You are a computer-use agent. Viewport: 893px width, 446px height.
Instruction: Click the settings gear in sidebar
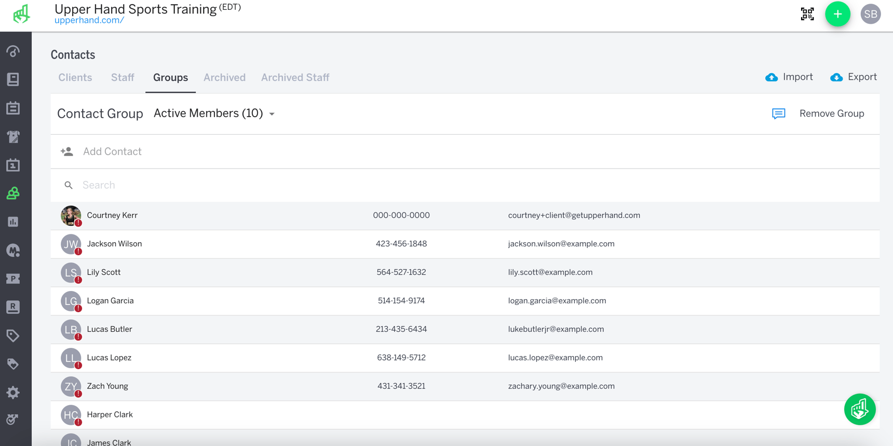point(13,393)
